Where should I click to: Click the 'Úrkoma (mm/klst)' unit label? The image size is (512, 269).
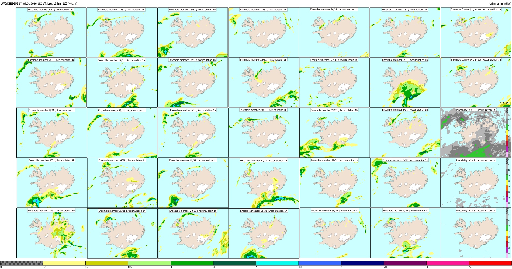click(500, 3)
